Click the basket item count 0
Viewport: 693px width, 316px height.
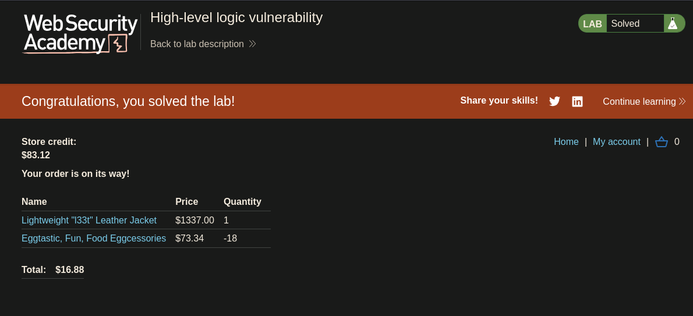point(677,142)
